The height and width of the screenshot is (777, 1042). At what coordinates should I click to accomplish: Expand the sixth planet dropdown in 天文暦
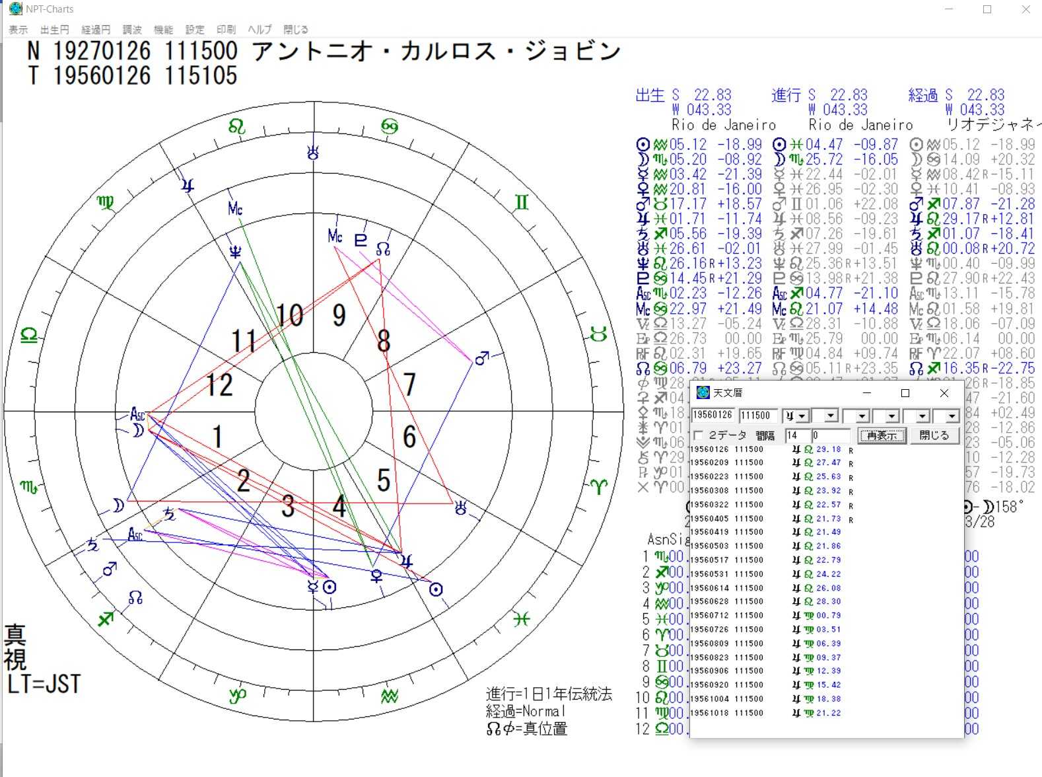click(x=952, y=416)
